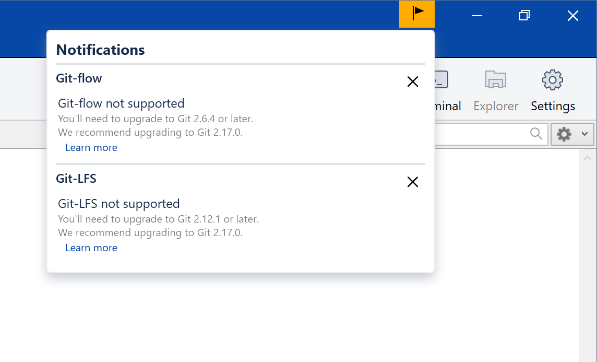Restore down the application window
597x362 pixels.
tap(524, 16)
